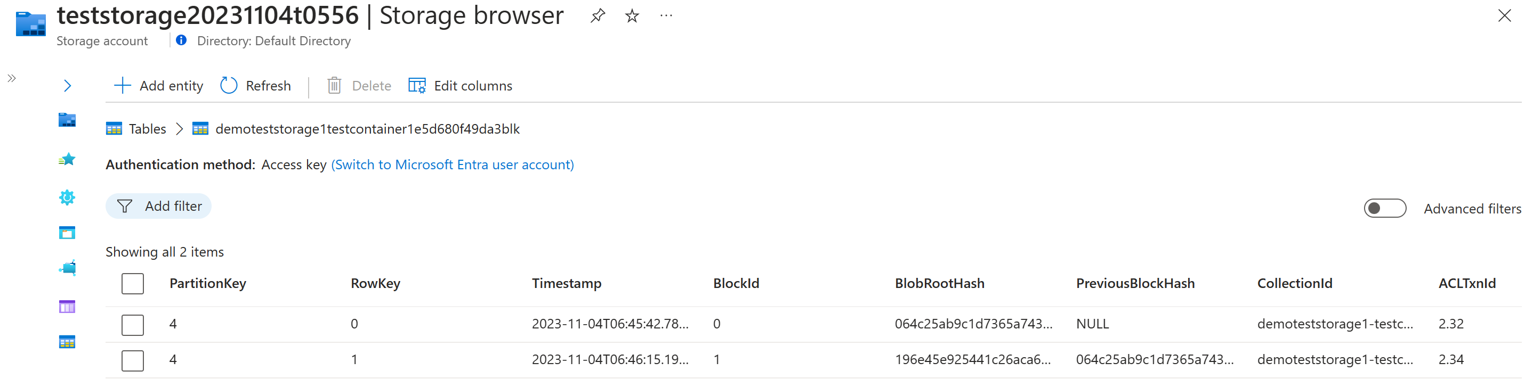Select the Delete trash icon

pyautogui.click(x=334, y=85)
